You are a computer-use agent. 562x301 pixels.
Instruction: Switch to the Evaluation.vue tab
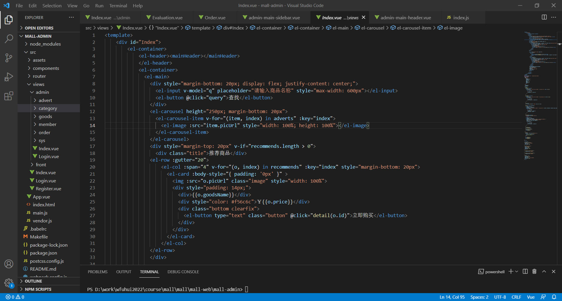pyautogui.click(x=167, y=18)
